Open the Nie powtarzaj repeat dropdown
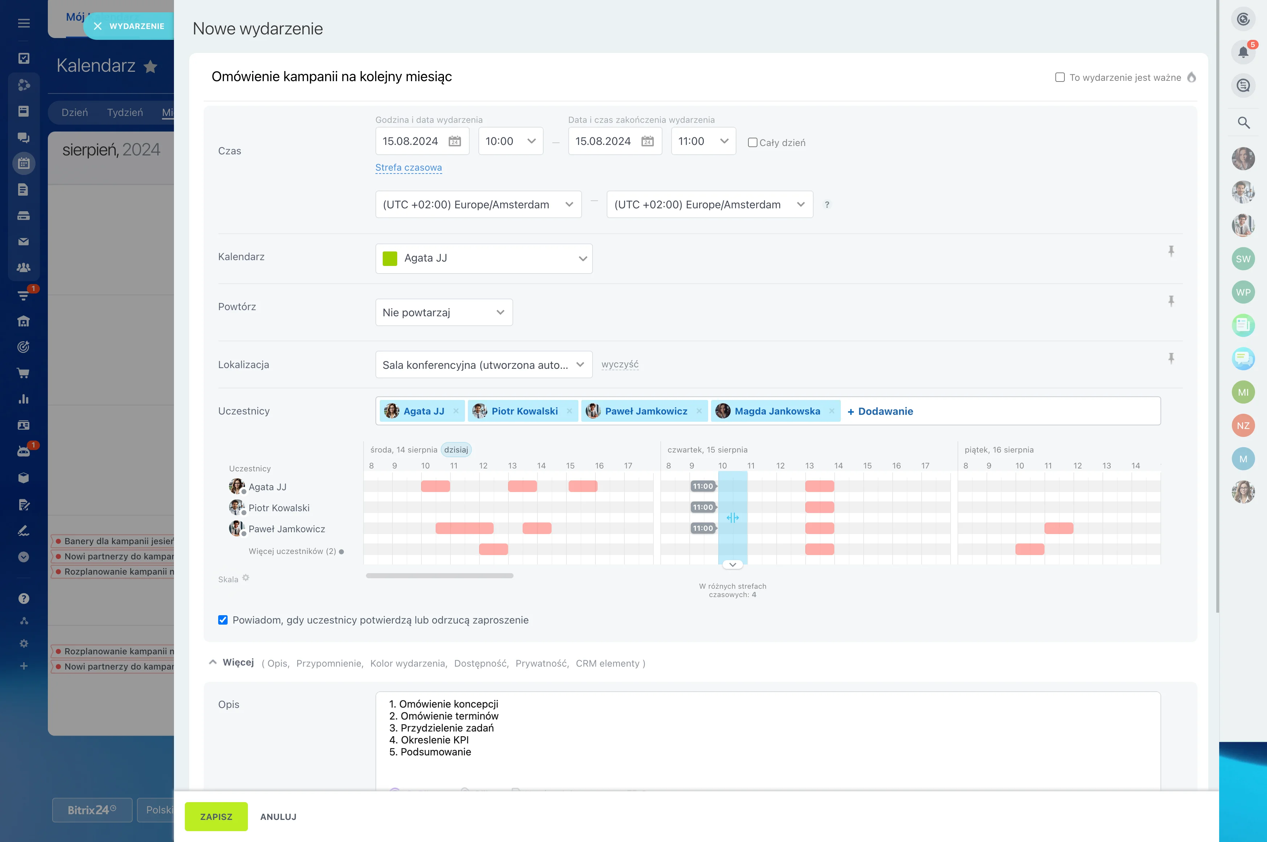This screenshot has width=1267, height=842. pyautogui.click(x=444, y=312)
